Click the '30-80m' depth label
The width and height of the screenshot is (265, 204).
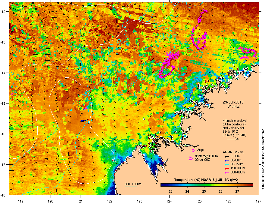coord(236,160)
